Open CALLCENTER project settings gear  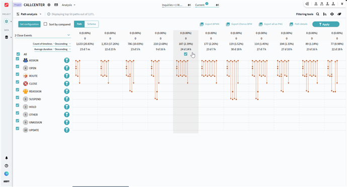49,5
